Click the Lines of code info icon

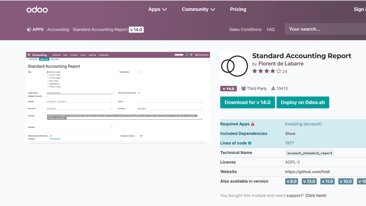point(250,143)
